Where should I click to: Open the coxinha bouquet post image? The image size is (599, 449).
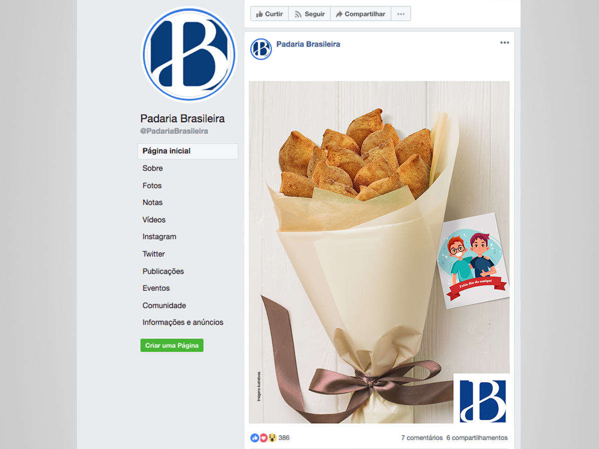pos(379,252)
